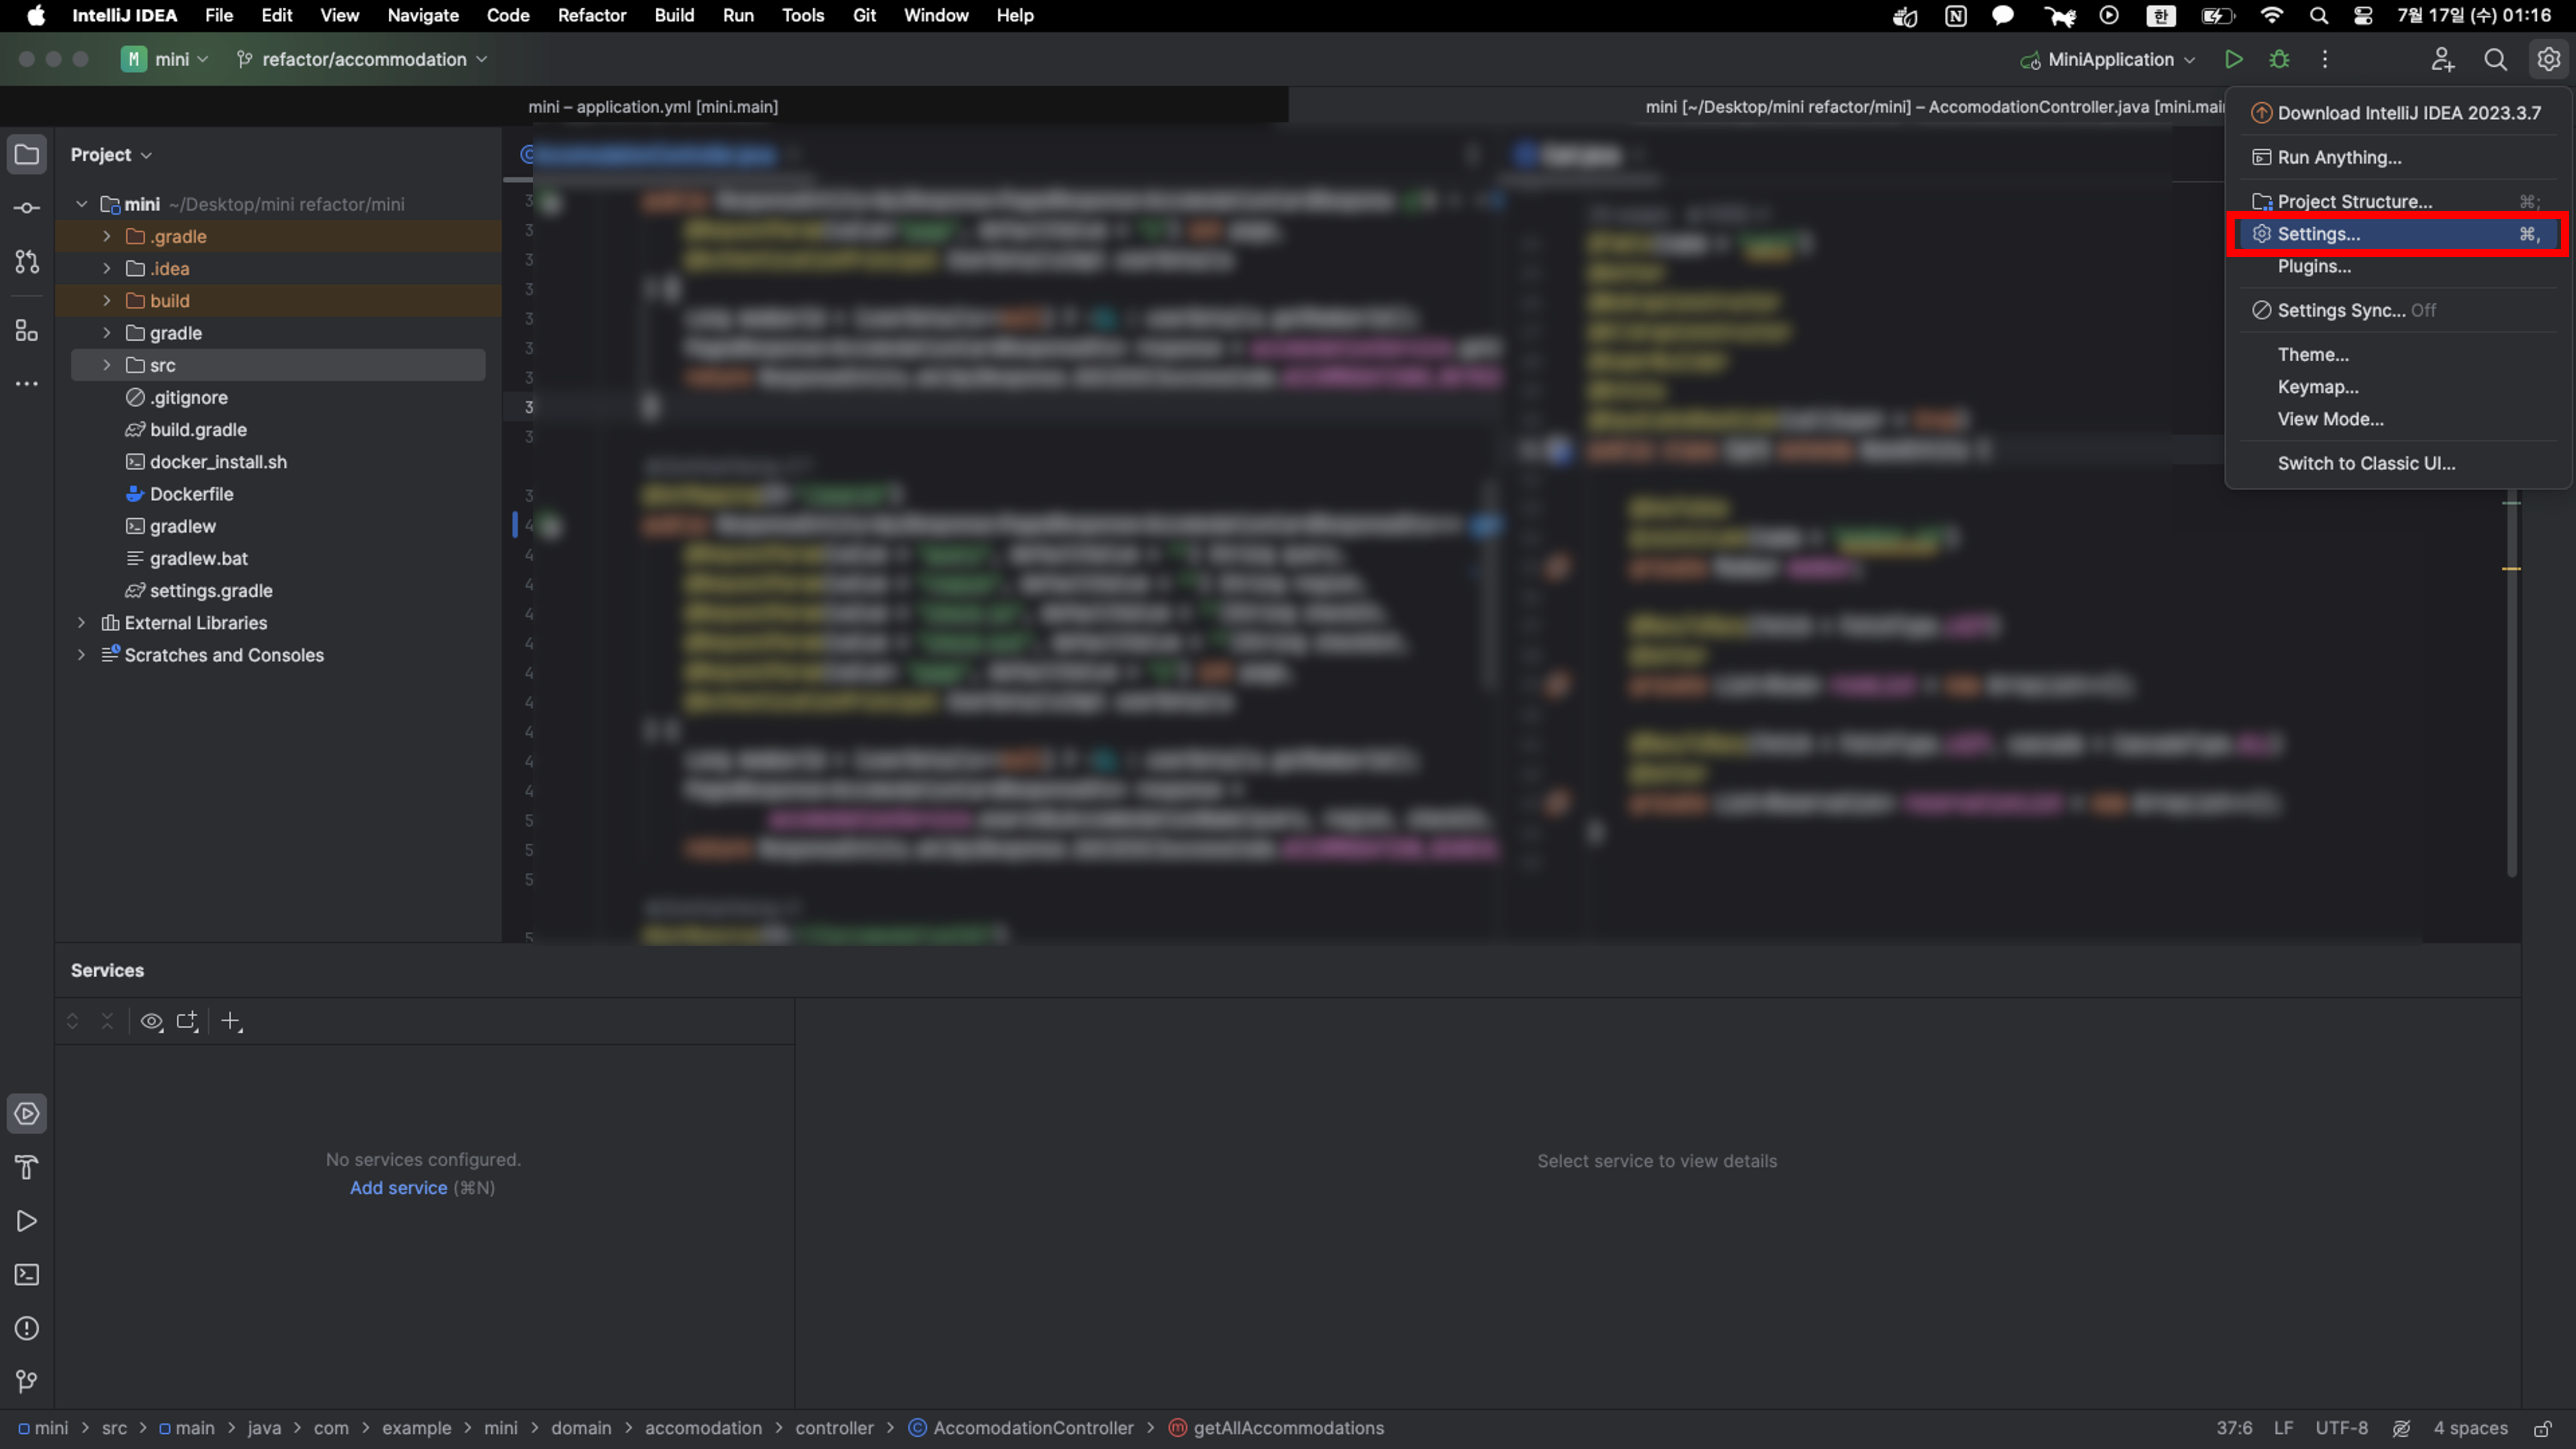Toggle the read-only lock icon in status bar

point(2543,1428)
